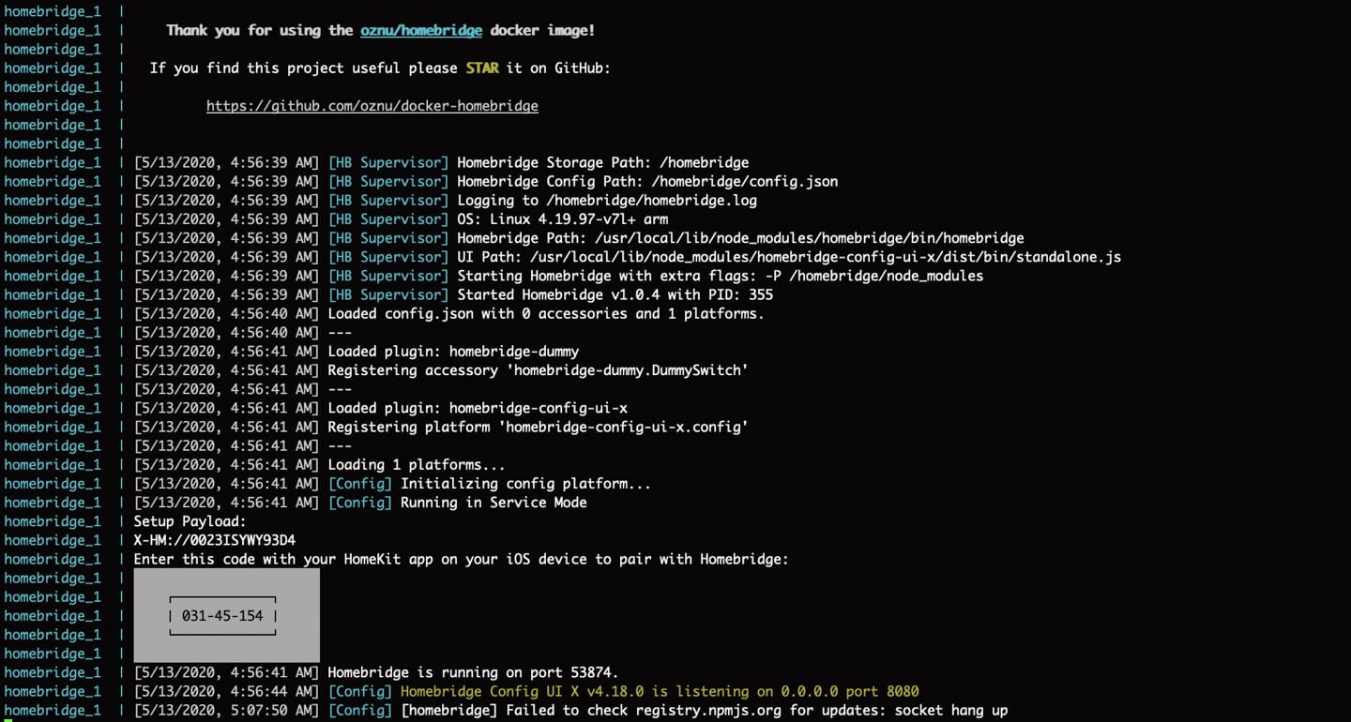This screenshot has height=722, width=1351.
Task: Open the oznu/homebridge link
Action: pyautogui.click(x=420, y=30)
